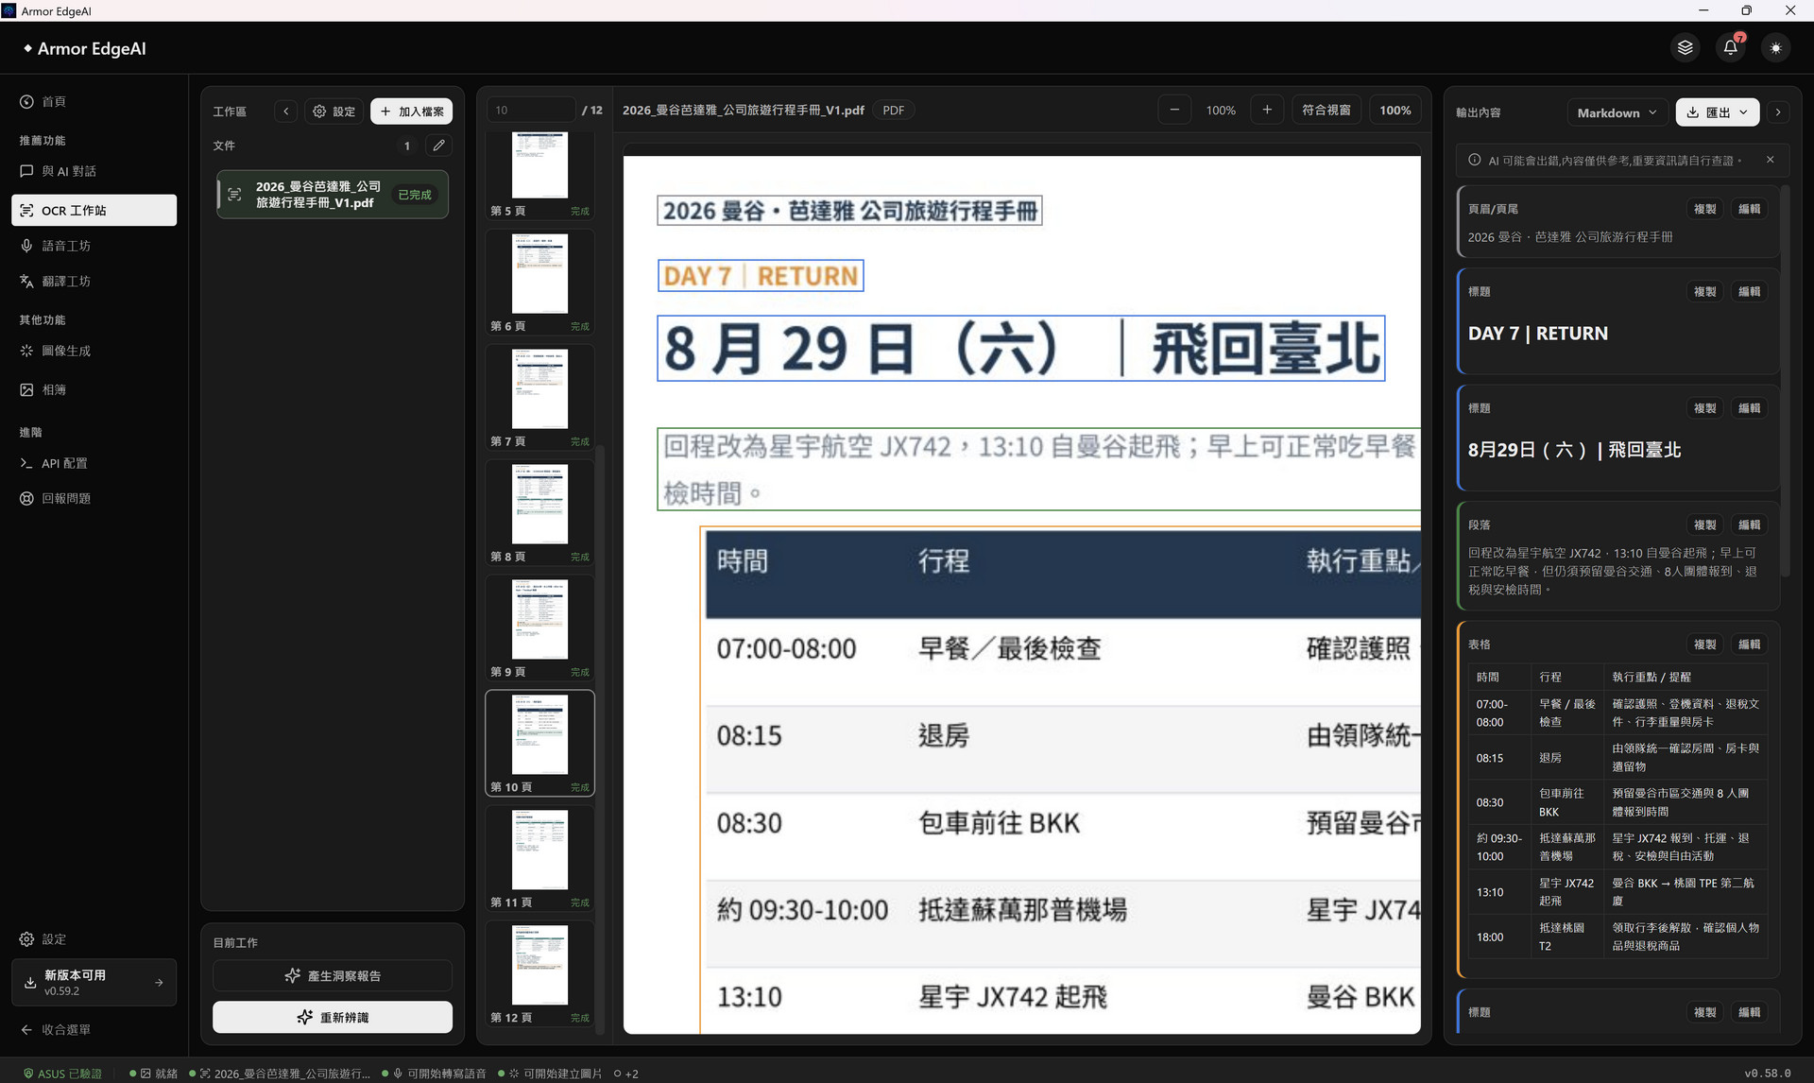
Task: Copy 頁眉/頁尾 block with 複製
Action: [1705, 209]
